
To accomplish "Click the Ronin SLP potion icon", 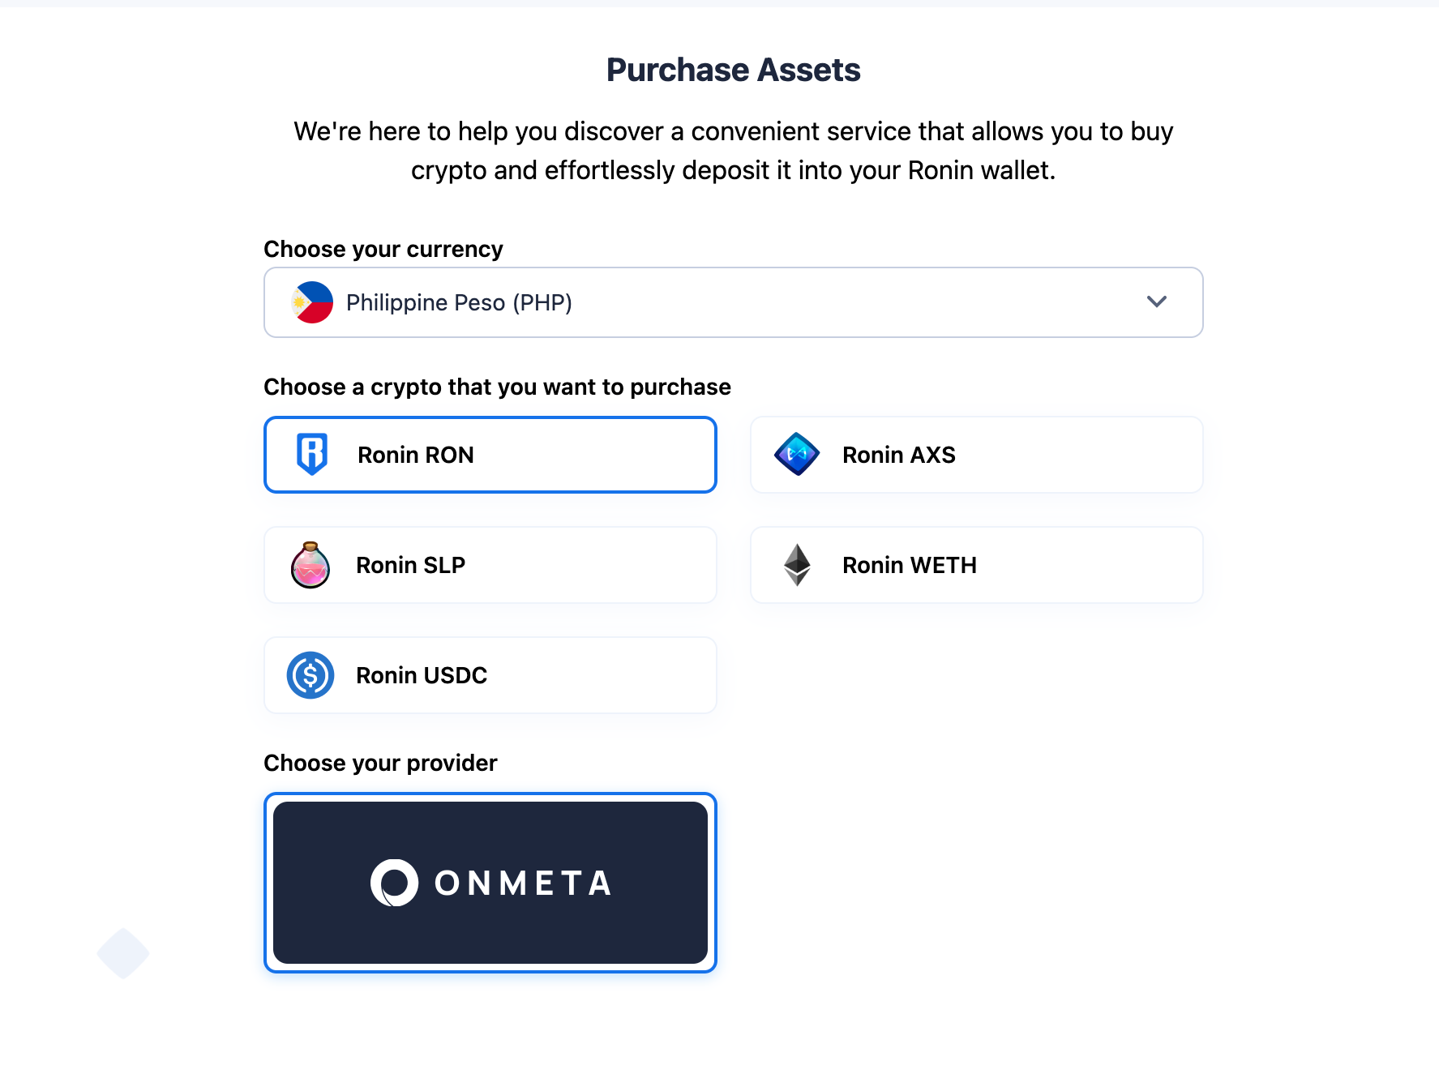I will (310, 565).
